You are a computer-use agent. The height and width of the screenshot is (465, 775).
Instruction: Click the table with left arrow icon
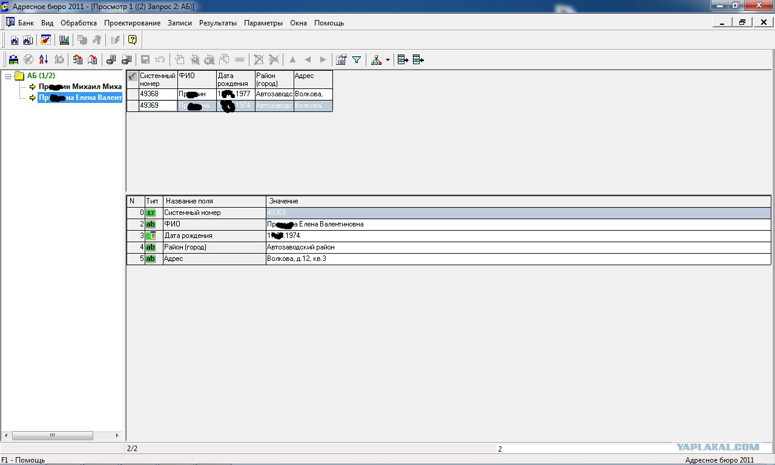click(418, 59)
